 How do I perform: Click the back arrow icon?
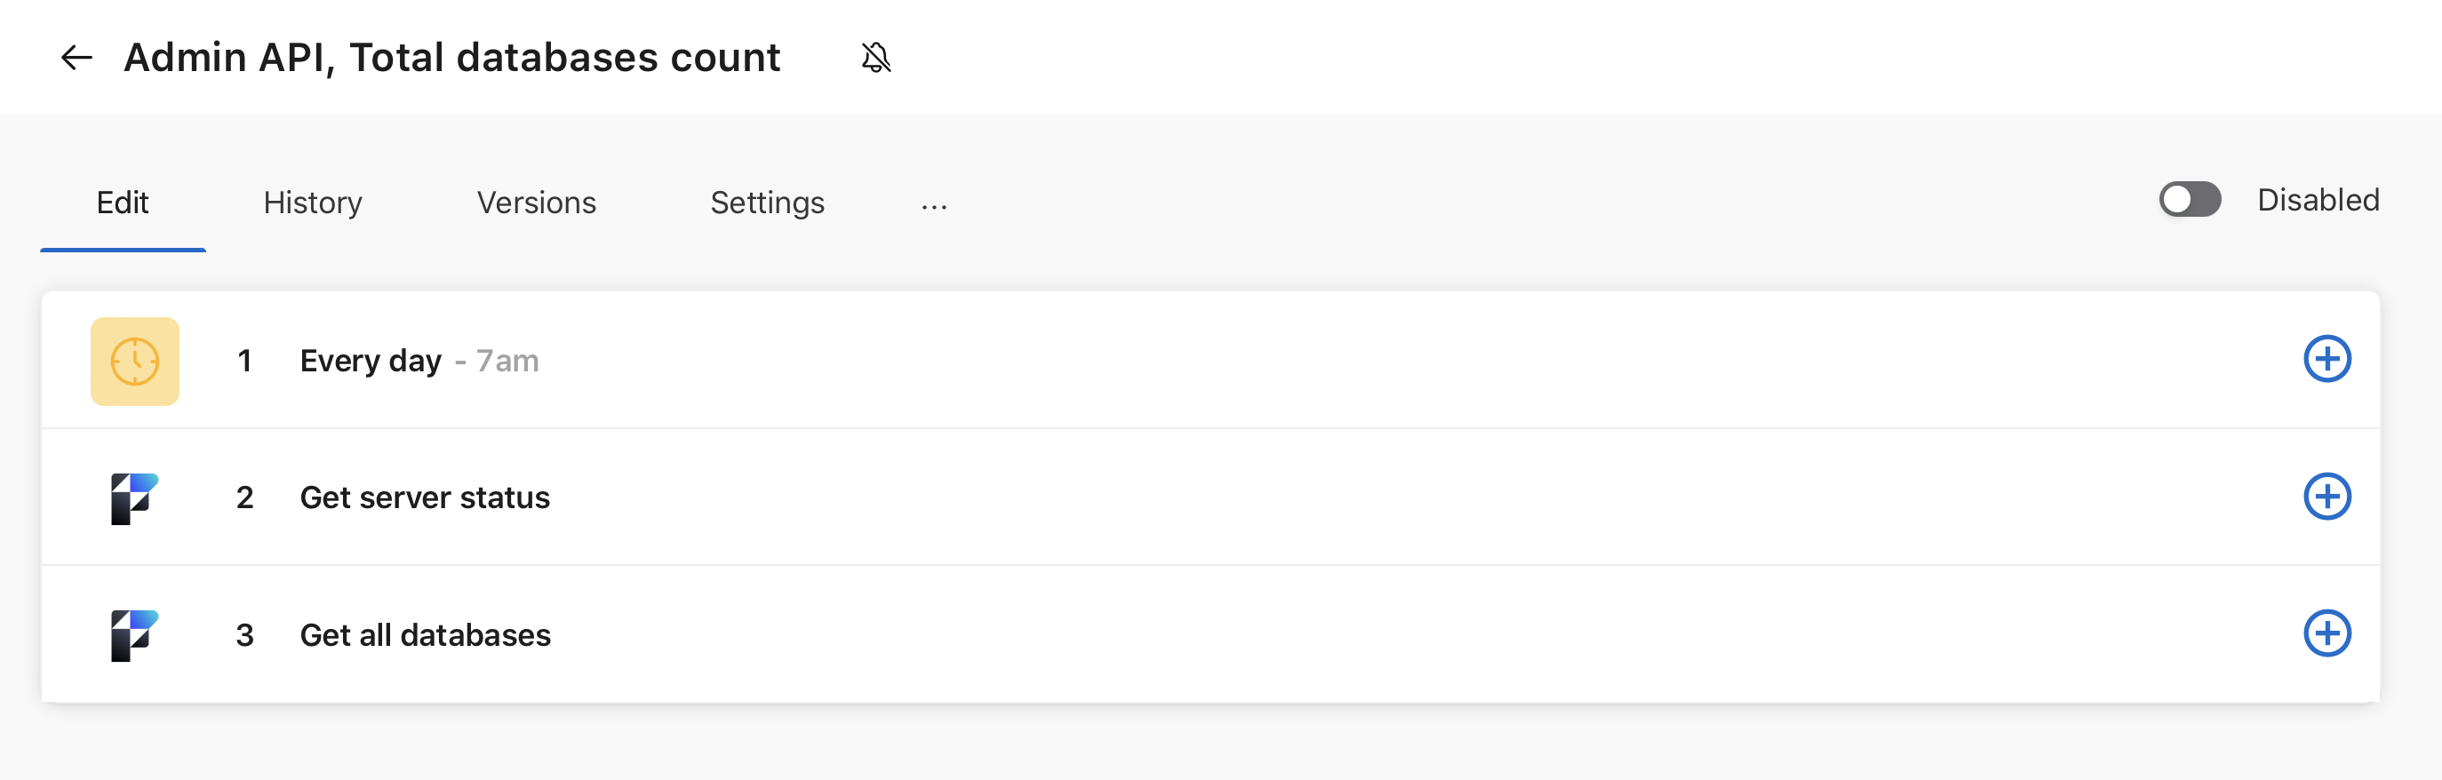(x=76, y=58)
